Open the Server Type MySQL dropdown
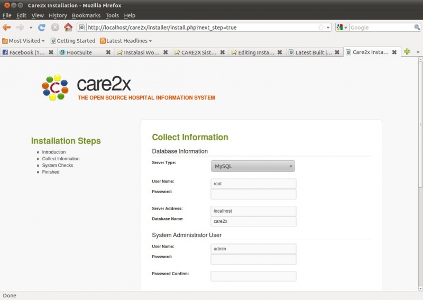Screen dimensions: 423x300 pos(253,166)
